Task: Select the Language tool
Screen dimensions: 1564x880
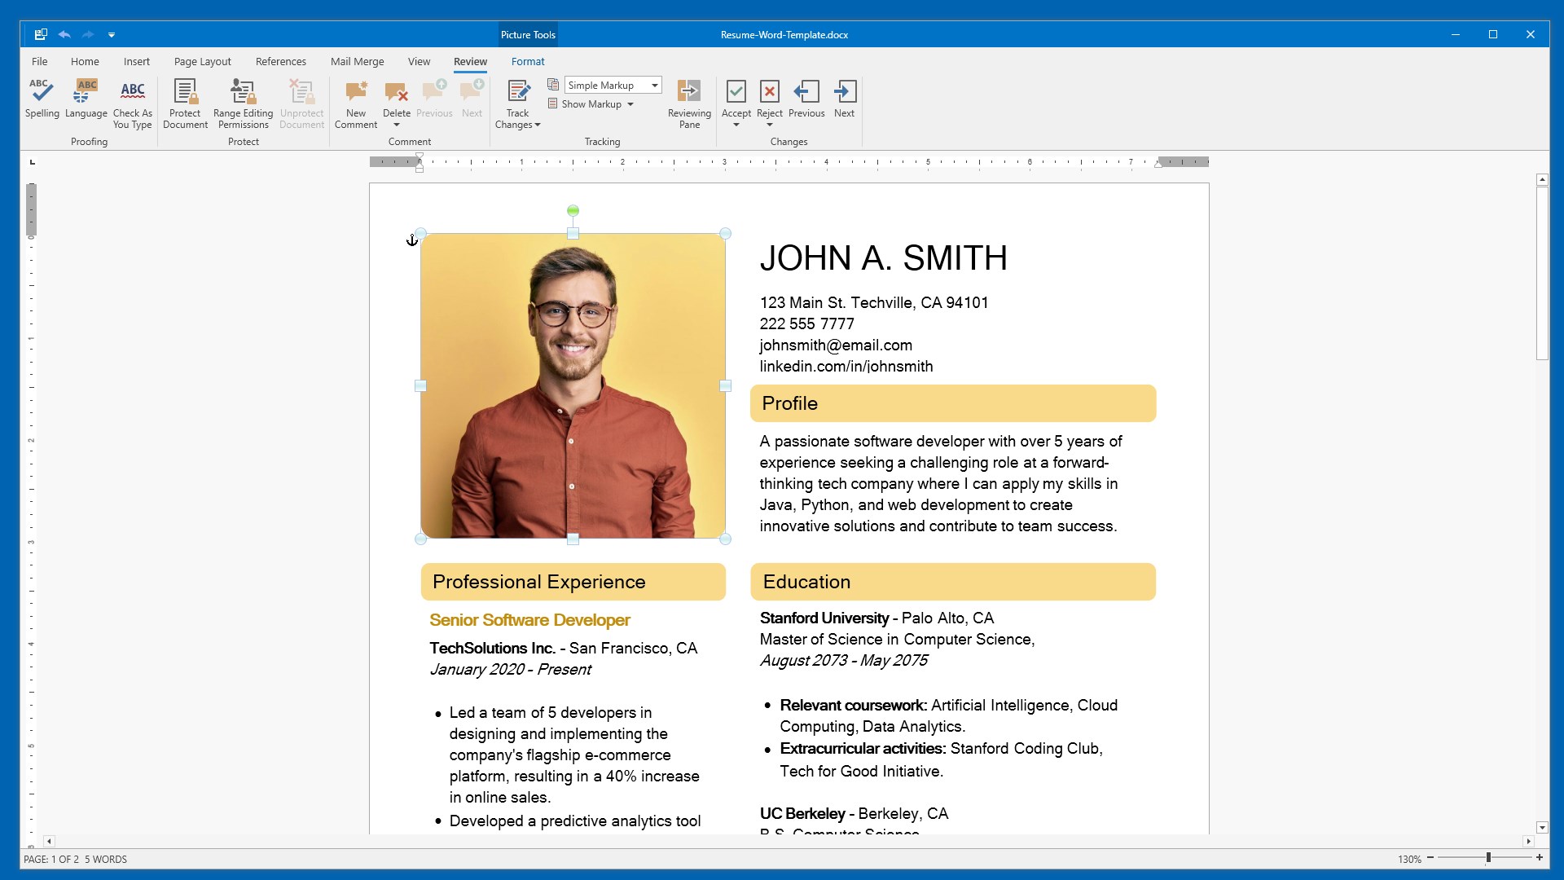Action: click(x=85, y=101)
